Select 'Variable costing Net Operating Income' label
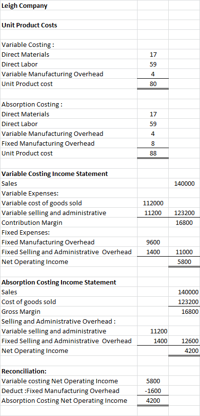Viewport: 200px width, 416px height. 60,381
